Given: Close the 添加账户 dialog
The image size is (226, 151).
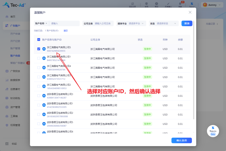Looking at the screenshot, I should 190,12.
